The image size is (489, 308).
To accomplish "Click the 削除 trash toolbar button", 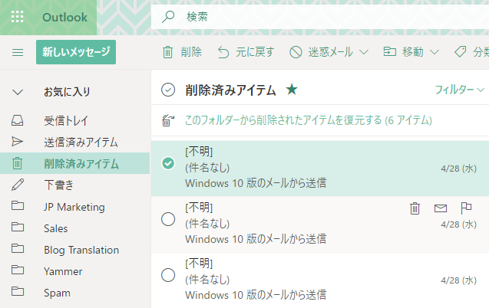I will [x=182, y=52].
